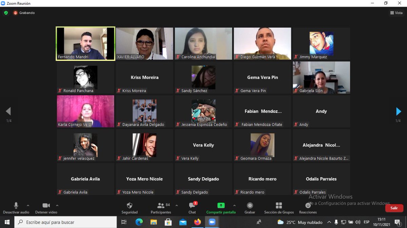Expand the video options arrow
This screenshot has width=407, height=228.
pyautogui.click(x=57, y=205)
